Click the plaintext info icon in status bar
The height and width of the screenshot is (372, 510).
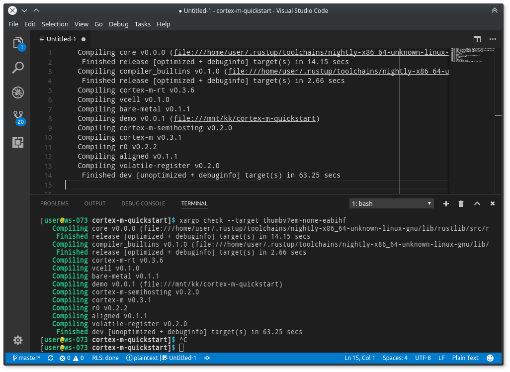click(x=129, y=358)
